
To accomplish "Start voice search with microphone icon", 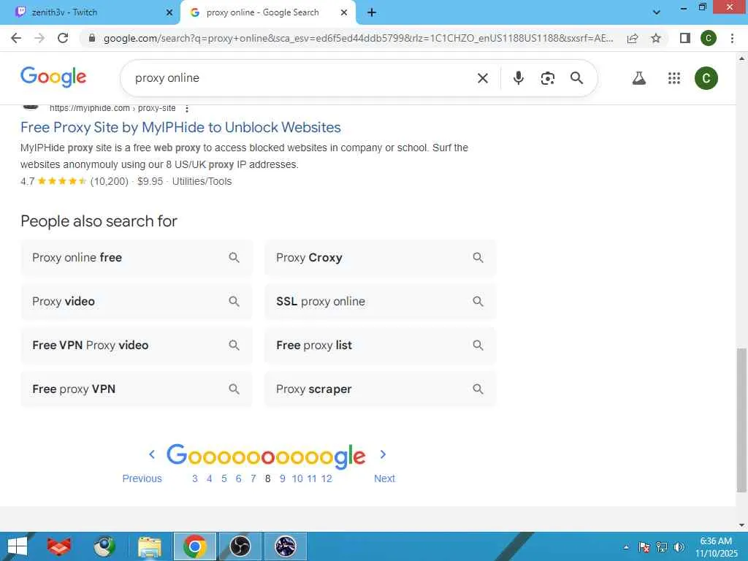I will click(519, 77).
